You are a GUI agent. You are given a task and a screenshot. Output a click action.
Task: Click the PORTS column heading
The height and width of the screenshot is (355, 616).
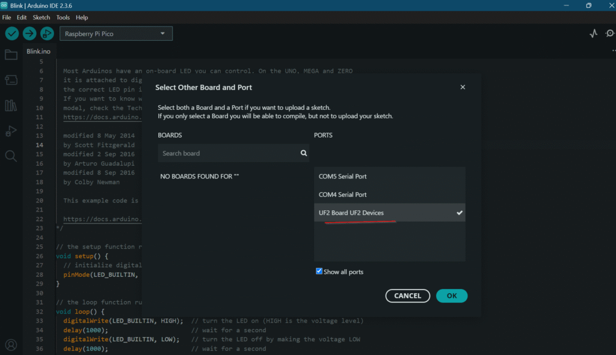click(x=323, y=135)
